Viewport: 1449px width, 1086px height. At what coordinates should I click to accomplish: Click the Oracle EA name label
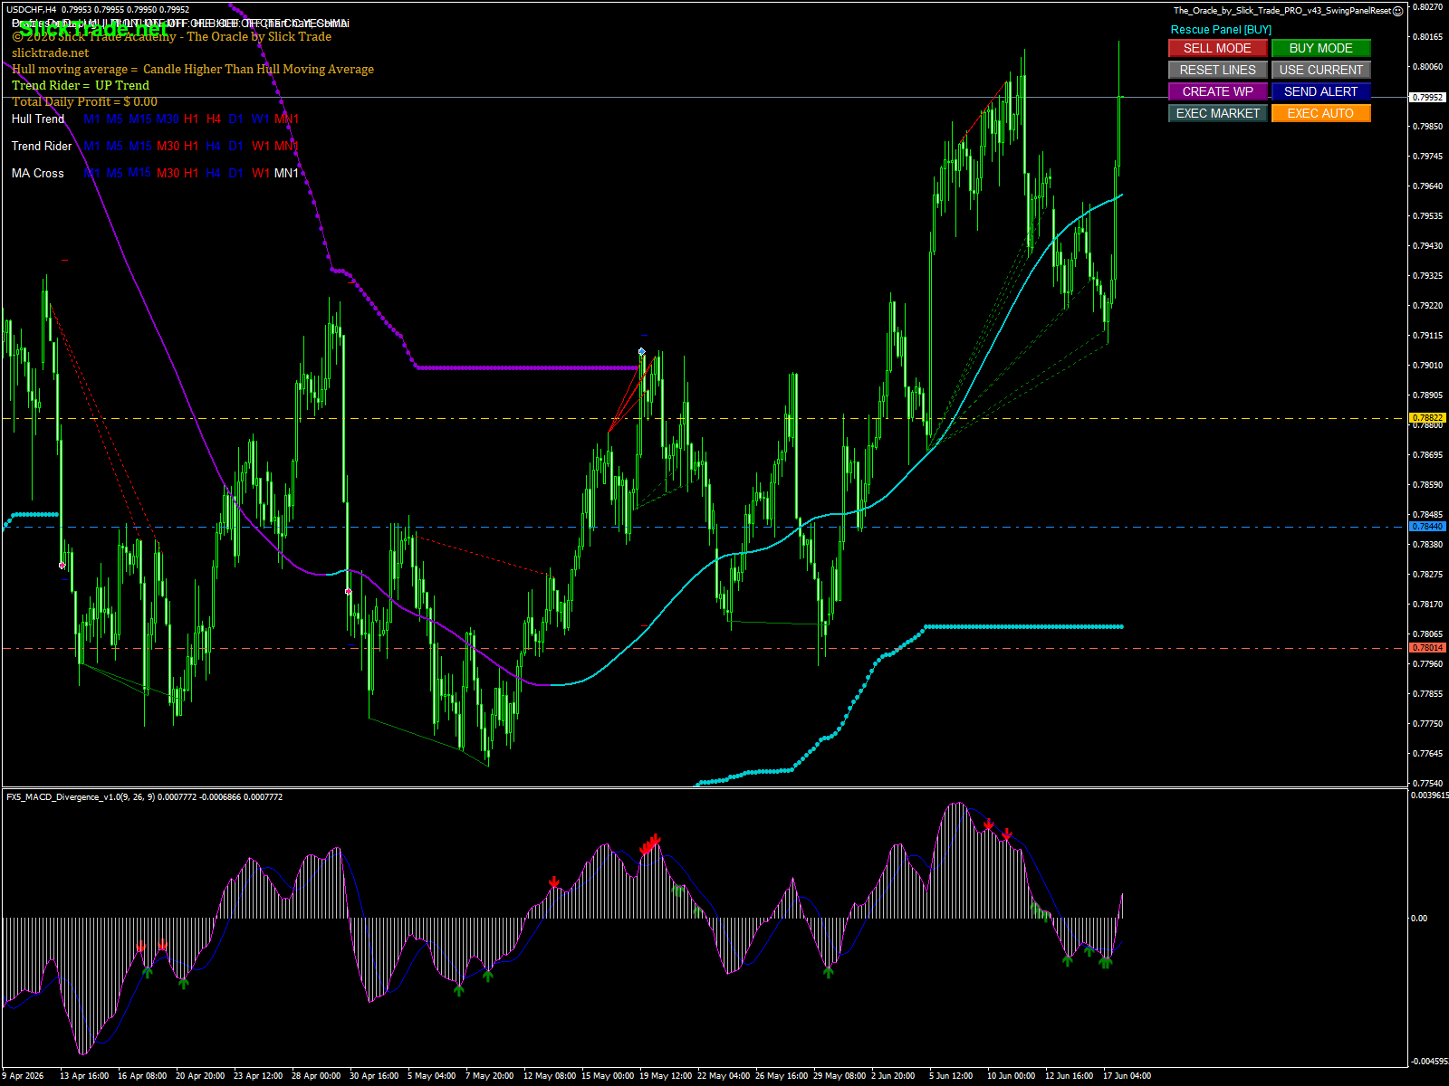click(1282, 11)
